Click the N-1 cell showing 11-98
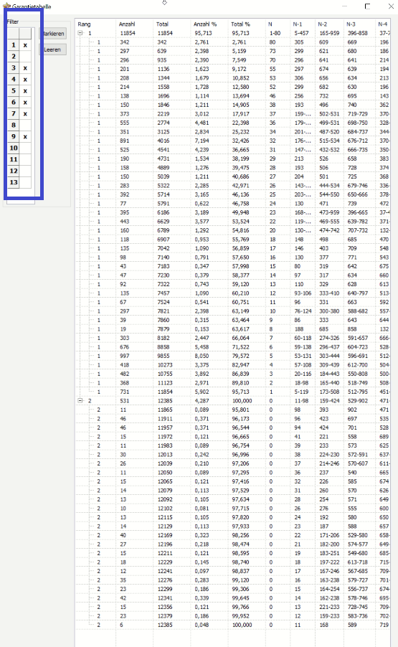398x647 pixels. click(x=301, y=401)
